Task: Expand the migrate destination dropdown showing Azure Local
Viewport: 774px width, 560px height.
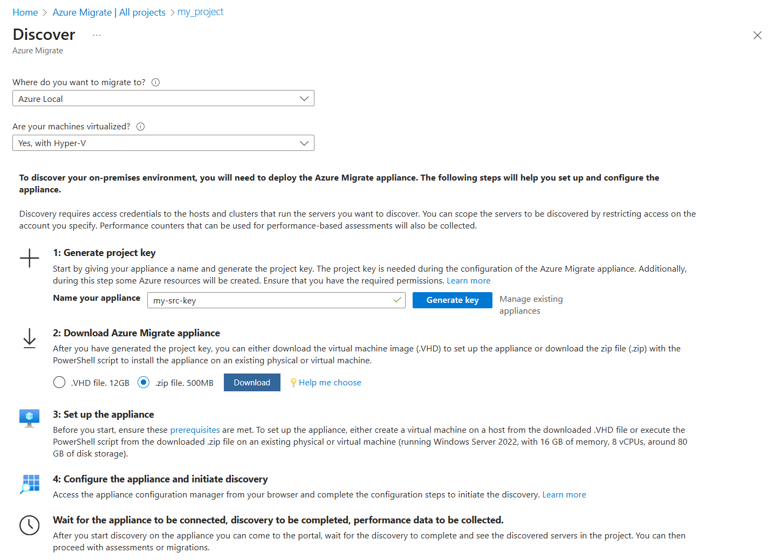Action: click(x=163, y=99)
